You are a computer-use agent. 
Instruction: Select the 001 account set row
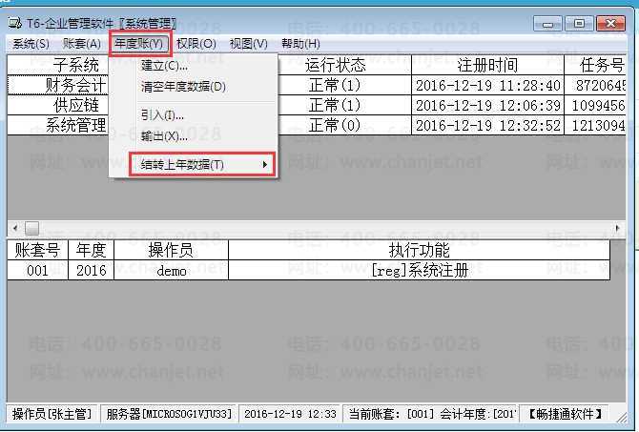(x=37, y=270)
